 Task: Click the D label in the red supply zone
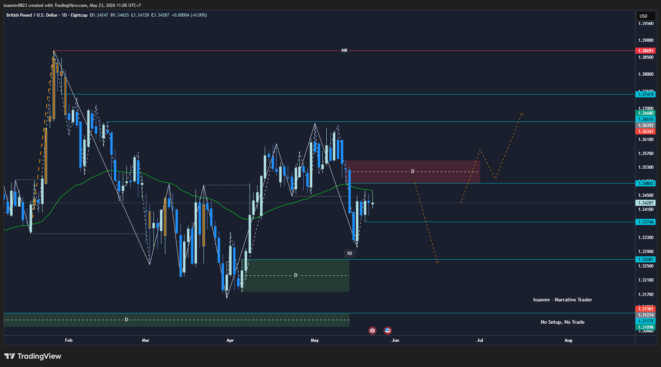(x=413, y=171)
